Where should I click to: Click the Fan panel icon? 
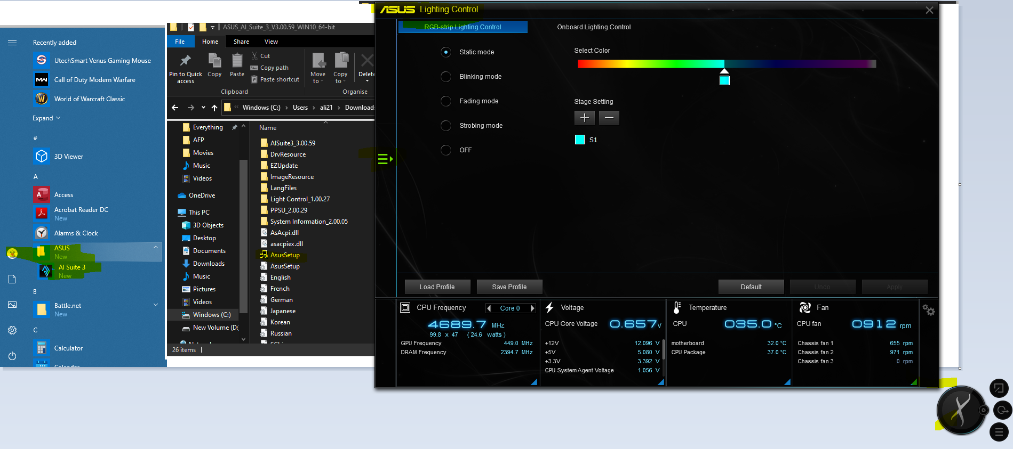[x=805, y=307]
